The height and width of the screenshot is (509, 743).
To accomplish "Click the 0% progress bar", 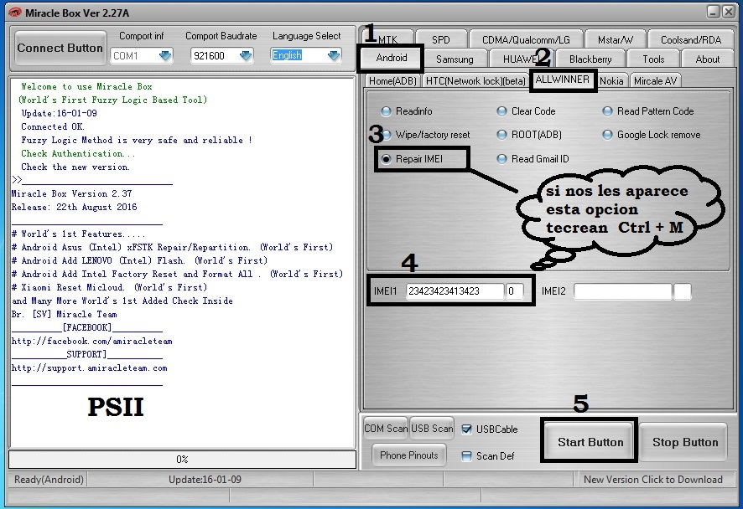I will click(183, 460).
